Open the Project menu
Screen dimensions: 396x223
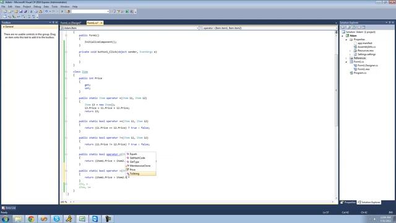click(27, 7)
